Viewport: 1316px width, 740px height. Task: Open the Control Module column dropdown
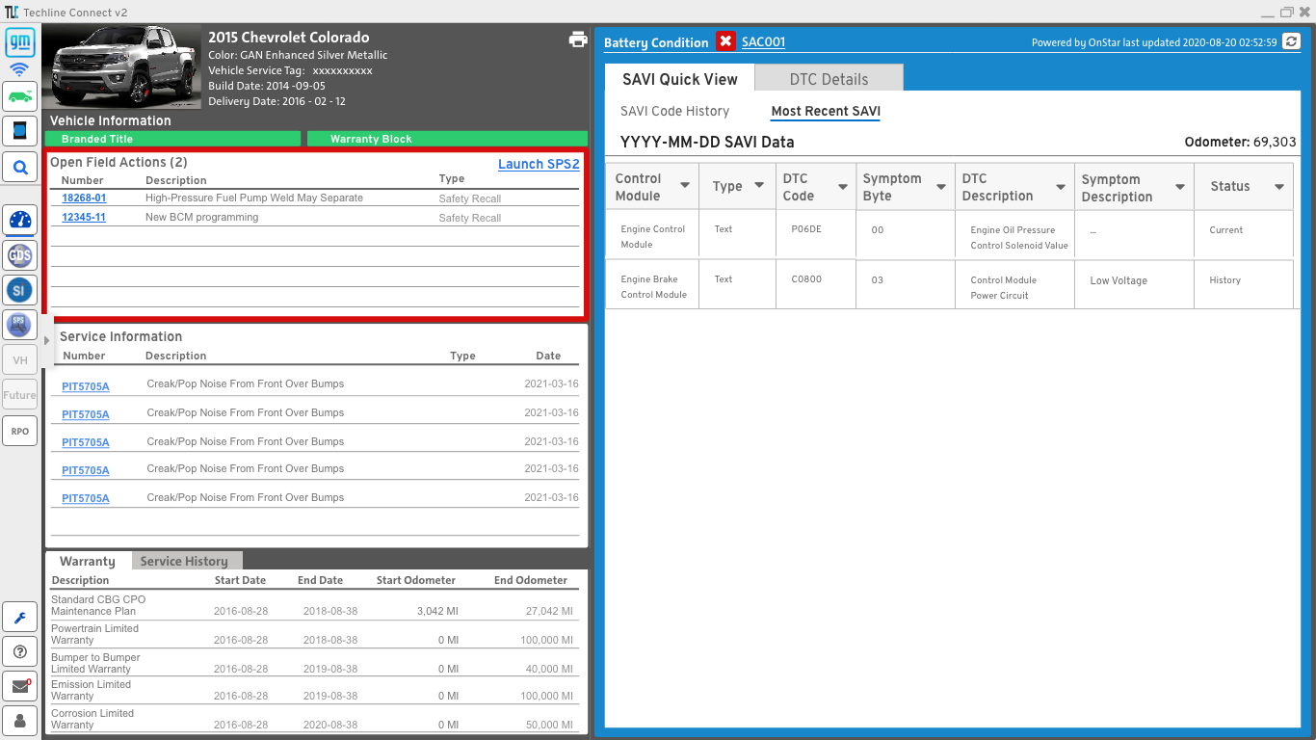click(685, 186)
